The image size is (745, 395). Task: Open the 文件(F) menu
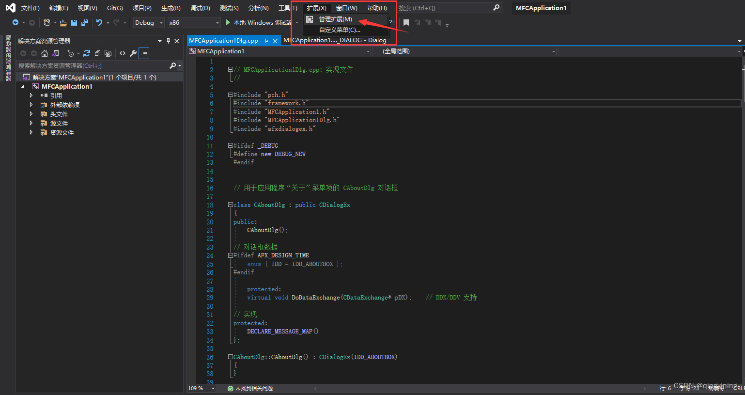point(30,8)
